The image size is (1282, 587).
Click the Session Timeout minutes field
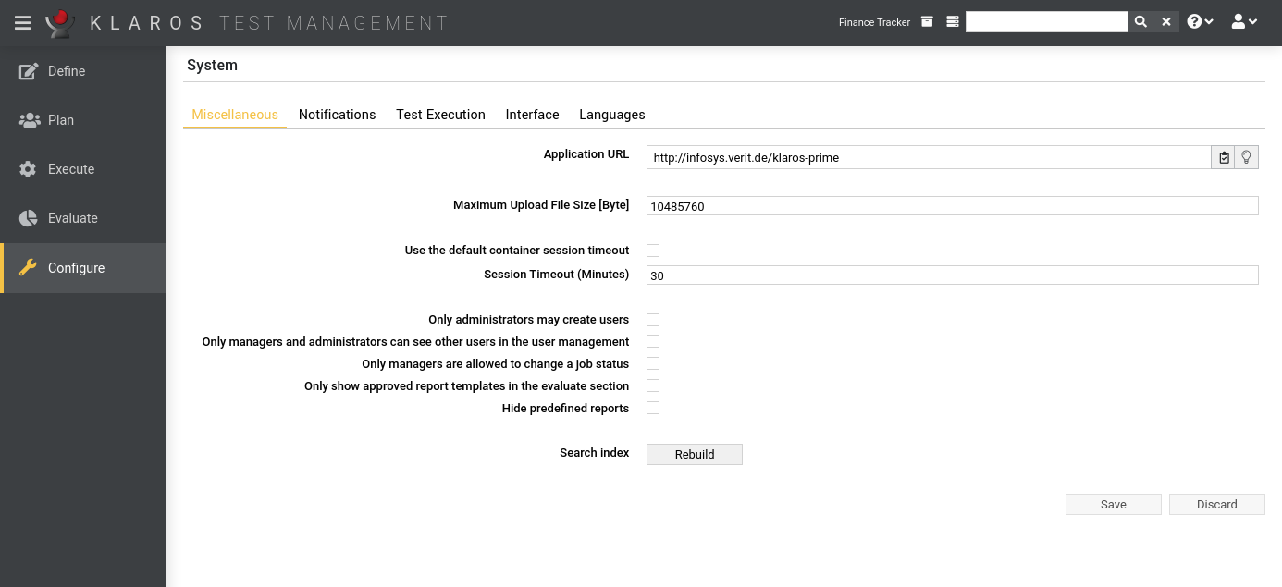pos(952,275)
